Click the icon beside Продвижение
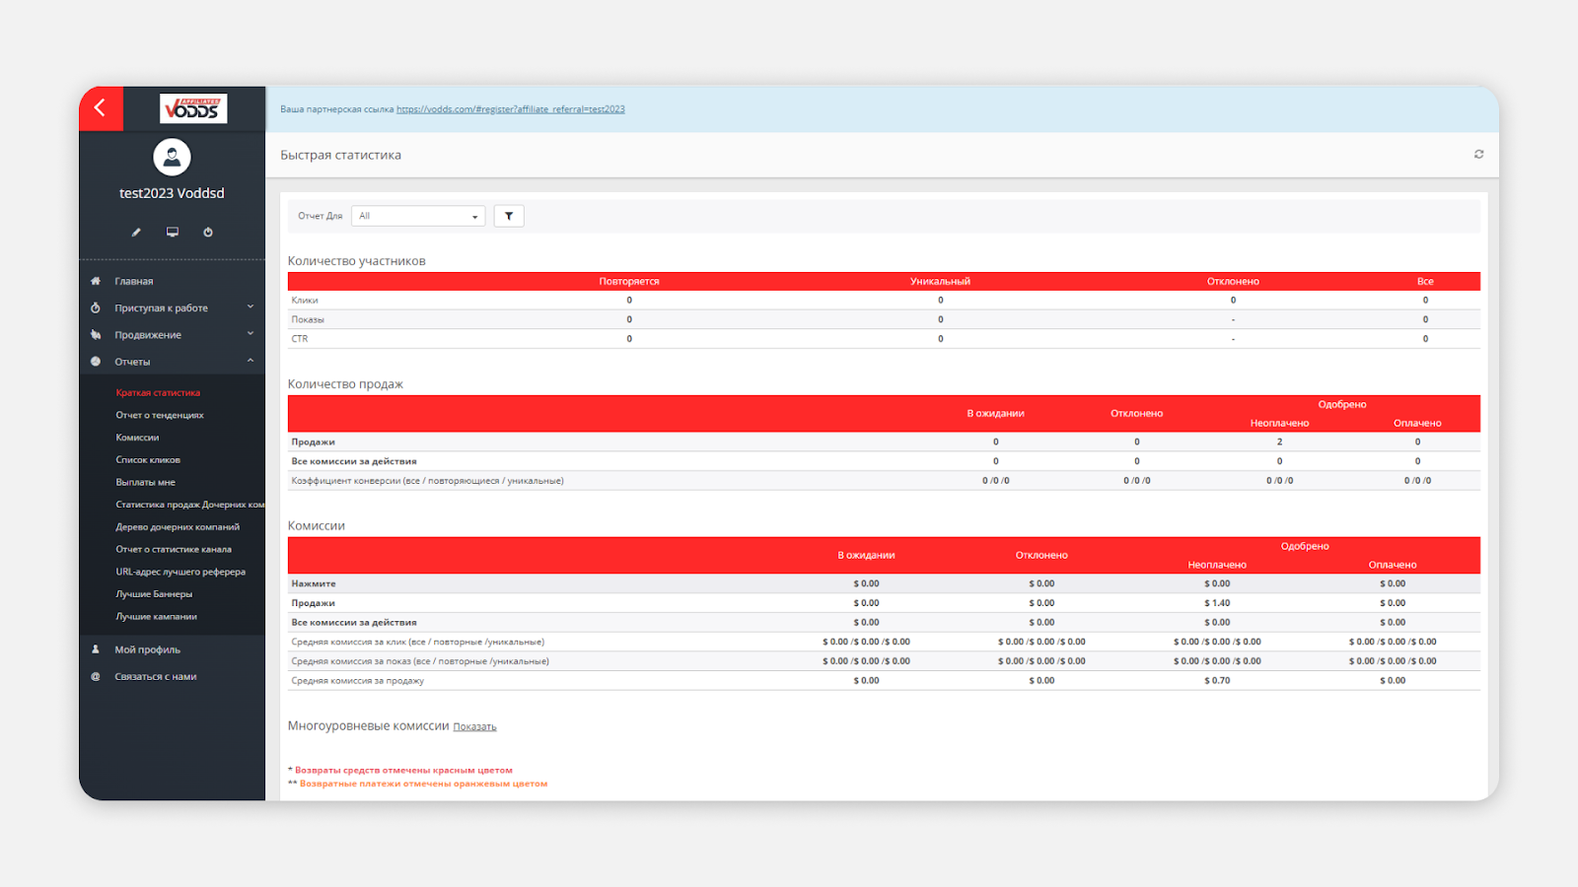Viewport: 1578px width, 887px height. click(x=96, y=335)
